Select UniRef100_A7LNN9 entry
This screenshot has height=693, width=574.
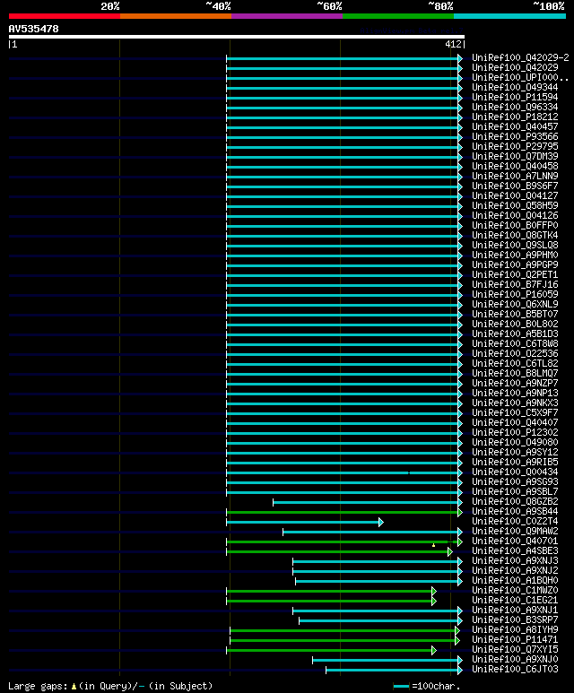(x=515, y=176)
